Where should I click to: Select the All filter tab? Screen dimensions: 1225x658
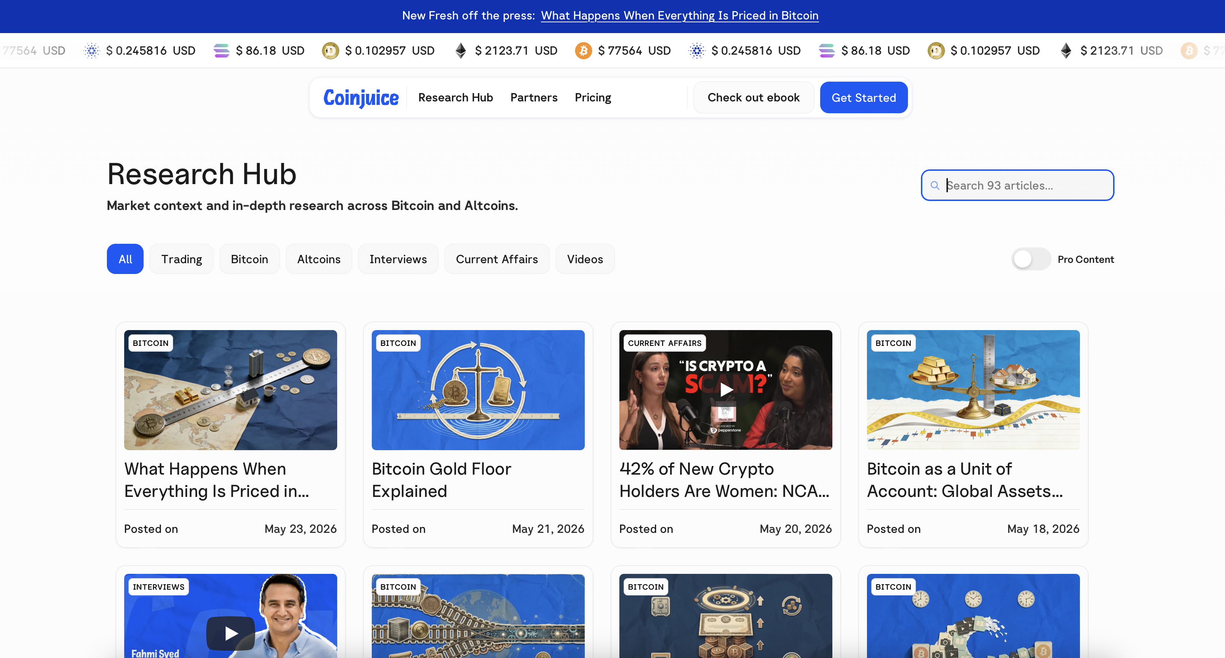tap(125, 259)
